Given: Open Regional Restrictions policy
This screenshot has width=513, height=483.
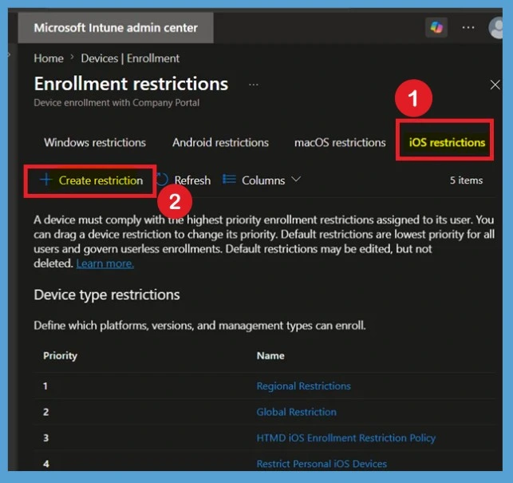Looking at the screenshot, I should (304, 386).
